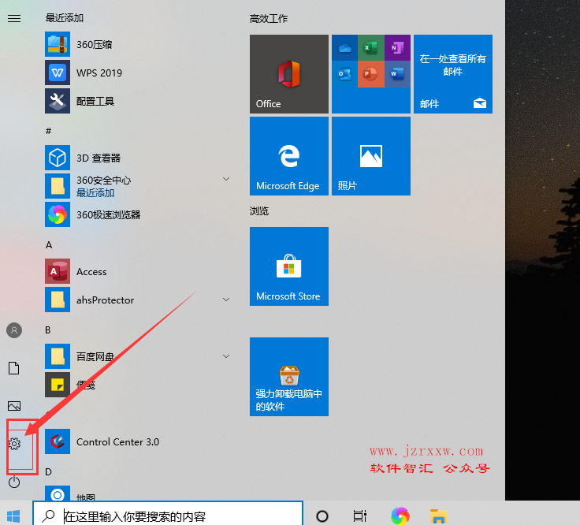Click the B letter index header

pyautogui.click(x=48, y=330)
